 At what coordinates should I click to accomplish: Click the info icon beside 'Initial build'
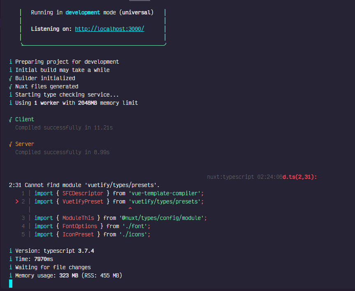(10, 70)
